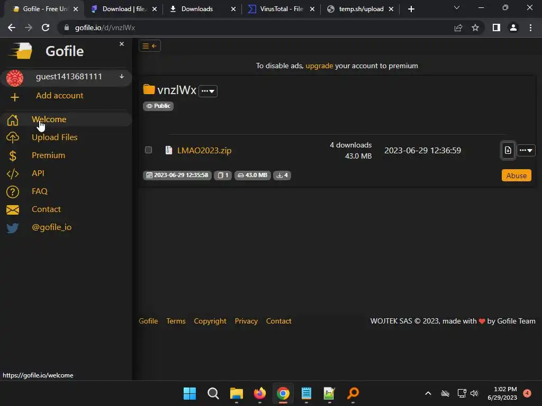Click the 2023-06-29 12:35:58 creation date badge
Viewport: 542px width, 406px height.
tap(177, 175)
